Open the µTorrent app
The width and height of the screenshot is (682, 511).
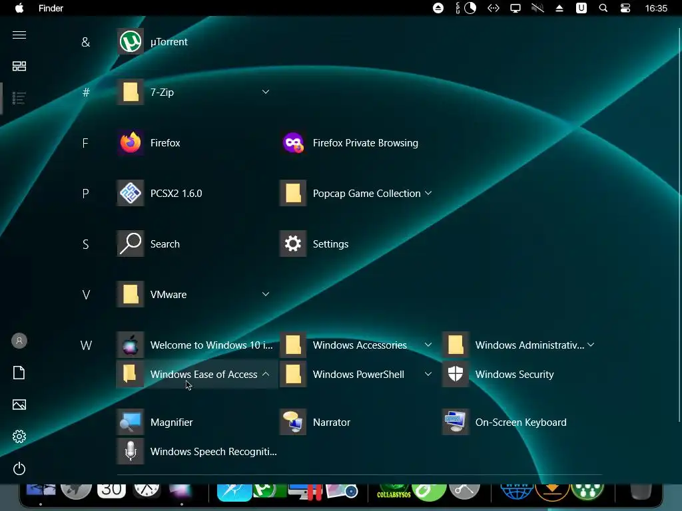(153, 42)
